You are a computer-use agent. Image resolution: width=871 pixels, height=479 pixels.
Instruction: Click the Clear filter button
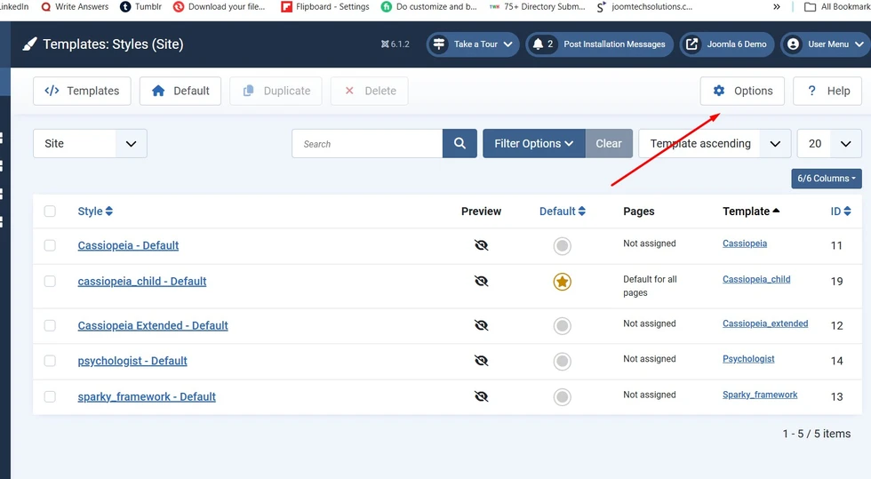tap(609, 143)
